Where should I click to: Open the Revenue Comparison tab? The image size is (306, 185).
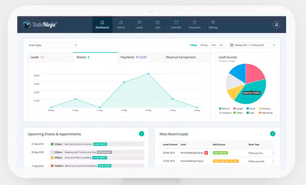point(187,57)
